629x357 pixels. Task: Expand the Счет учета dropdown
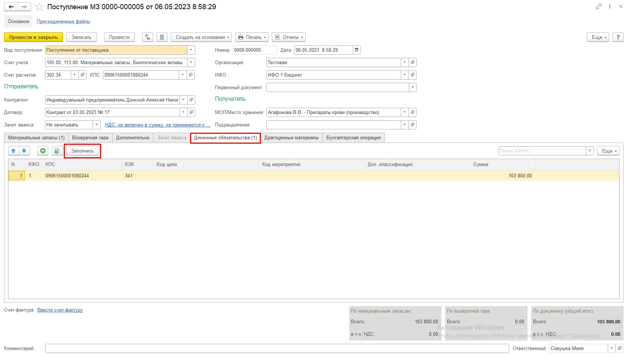coord(191,62)
